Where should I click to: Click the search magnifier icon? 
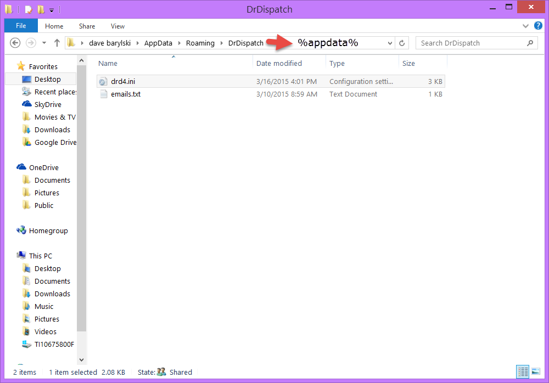[x=530, y=43]
